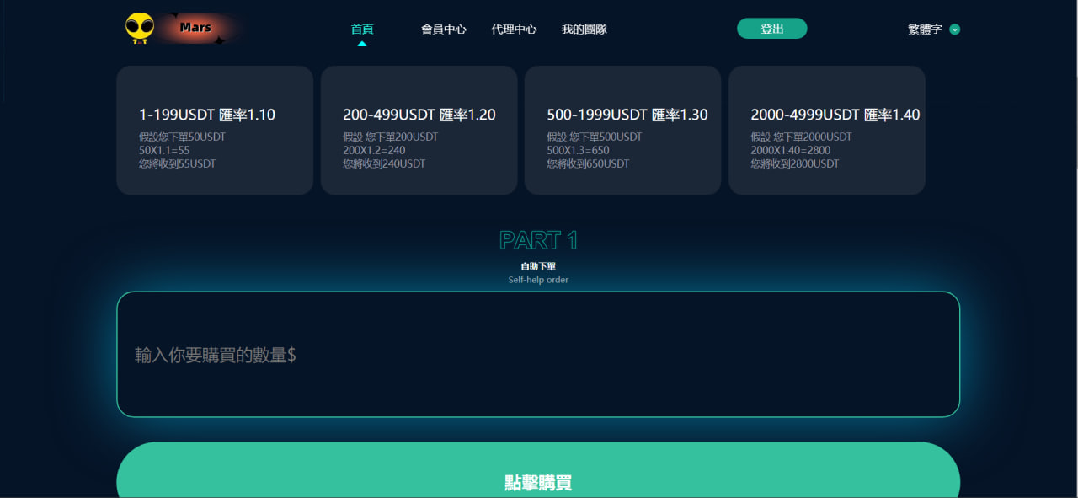
Task: Click the Mars planet logo image
Action: pyautogui.click(x=197, y=28)
